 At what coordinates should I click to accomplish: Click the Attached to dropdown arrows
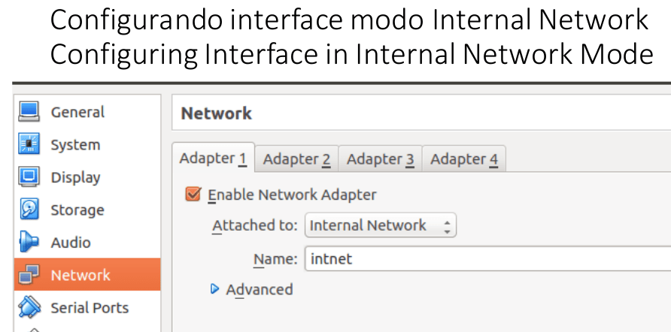click(x=447, y=226)
